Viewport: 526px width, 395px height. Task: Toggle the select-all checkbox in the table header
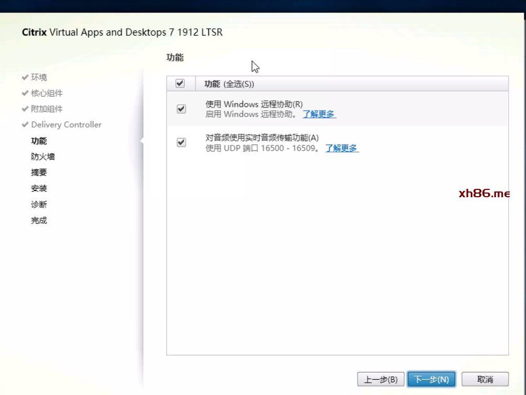tap(180, 83)
